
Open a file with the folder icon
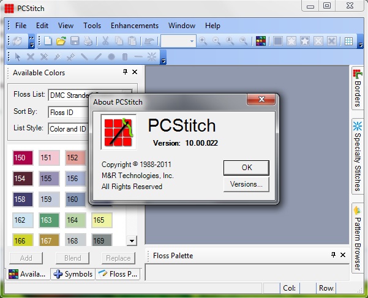[x=61, y=41]
